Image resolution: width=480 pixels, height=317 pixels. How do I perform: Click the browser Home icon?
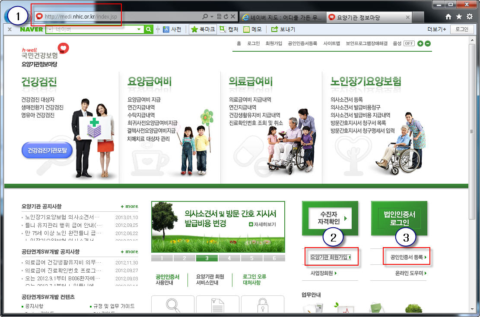(x=448, y=17)
